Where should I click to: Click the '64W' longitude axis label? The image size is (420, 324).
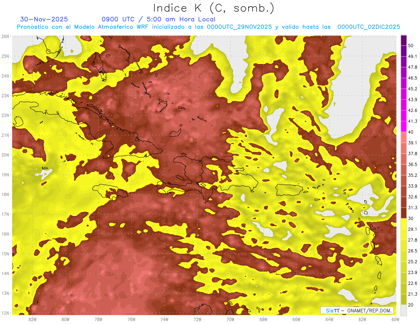coord(329,319)
